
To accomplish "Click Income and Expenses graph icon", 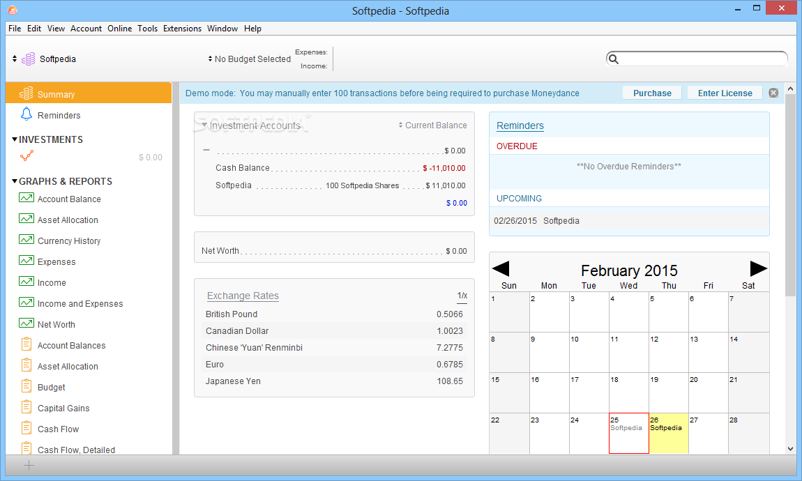I will pyautogui.click(x=26, y=303).
